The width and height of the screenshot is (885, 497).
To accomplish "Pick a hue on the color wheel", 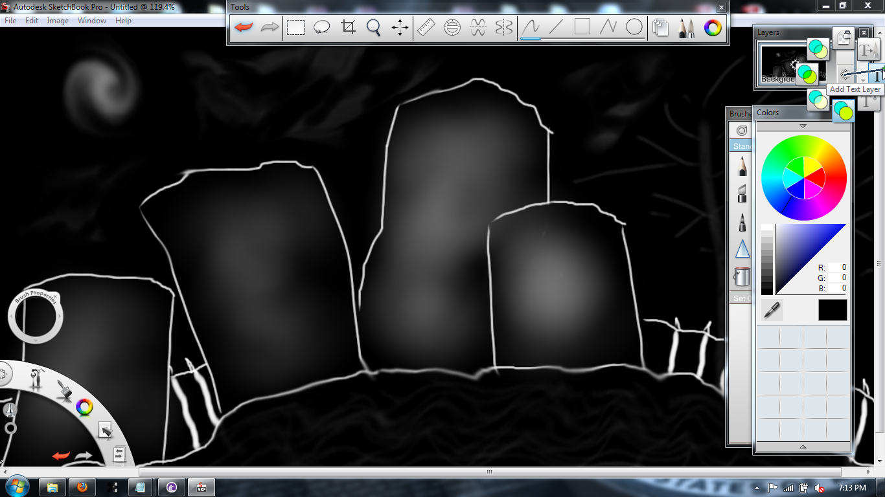I will click(804, 177).
